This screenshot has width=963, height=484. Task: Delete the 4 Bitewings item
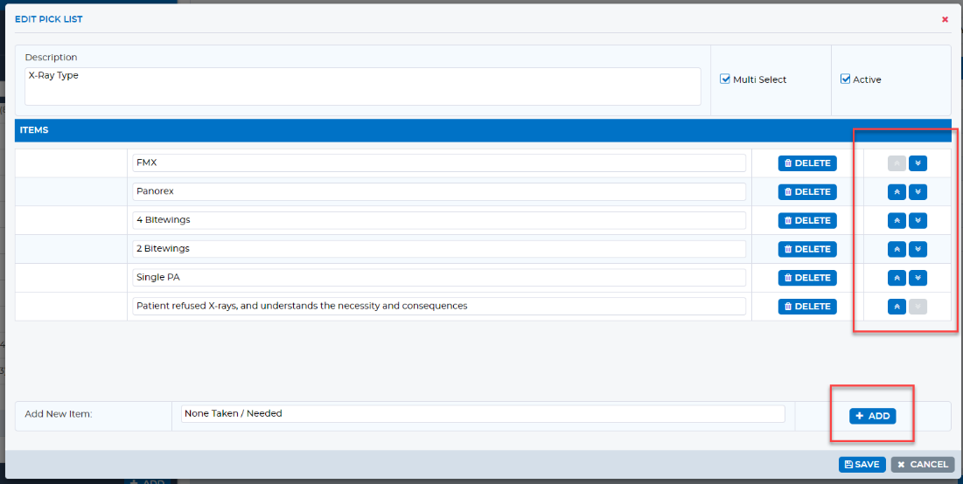coord(807,220)
